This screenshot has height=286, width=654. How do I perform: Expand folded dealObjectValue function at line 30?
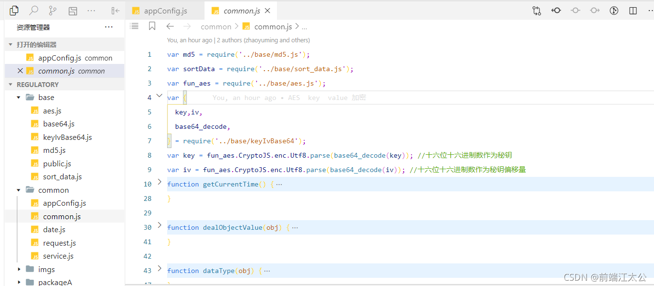pyautogui.click(x=160, y=225)
